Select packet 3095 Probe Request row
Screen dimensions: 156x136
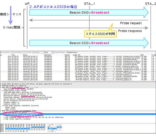point(78,80)
